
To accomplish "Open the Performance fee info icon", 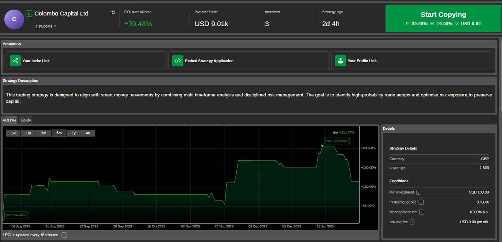I will click(421, 202).
